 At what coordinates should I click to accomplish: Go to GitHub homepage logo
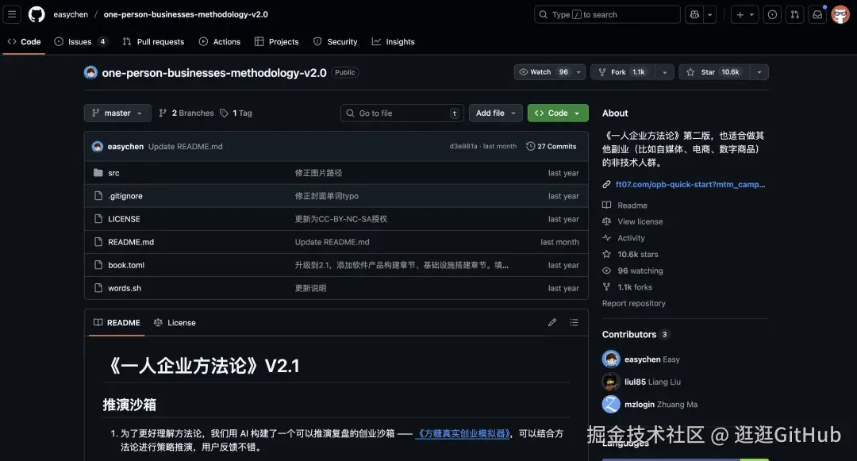(37, 14)
